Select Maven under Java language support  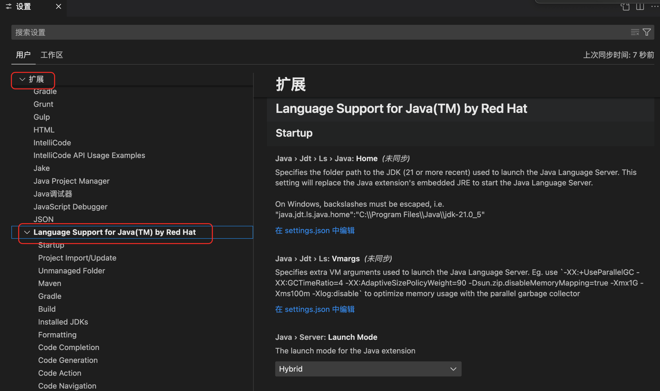pyautogui.click(x=49, y=284)
